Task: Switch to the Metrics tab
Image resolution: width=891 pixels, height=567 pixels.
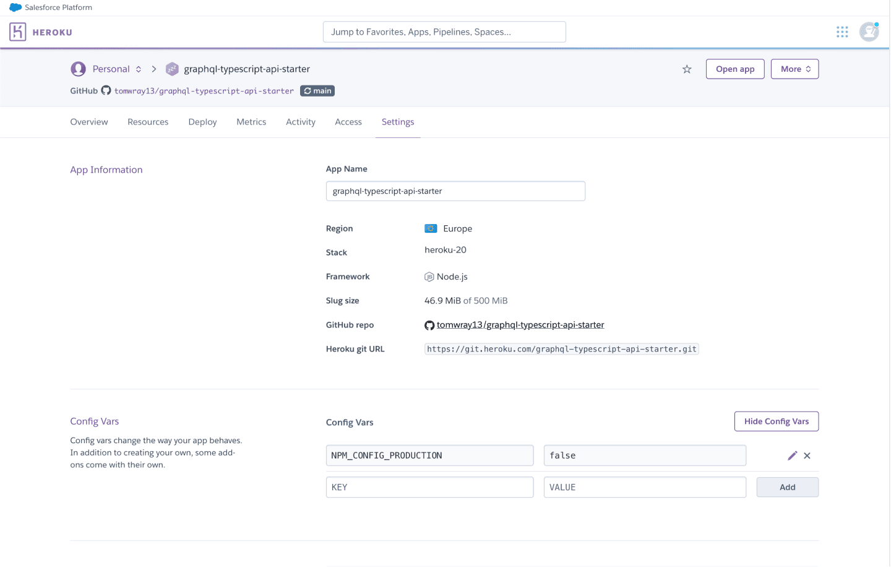Action: [251, 122]
